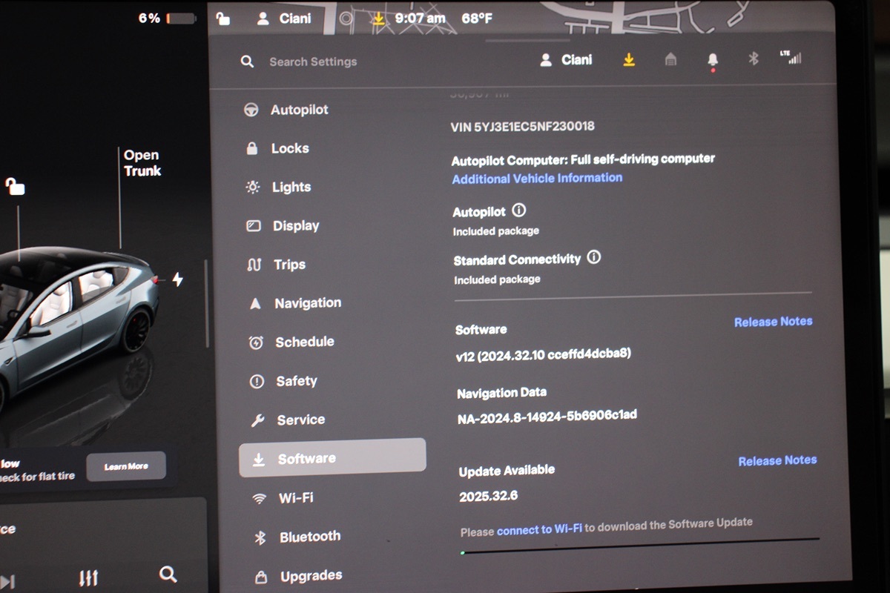Screen dimensions: 890x593
Task: Open notifications bell icon
Action: tap(713, 60)
